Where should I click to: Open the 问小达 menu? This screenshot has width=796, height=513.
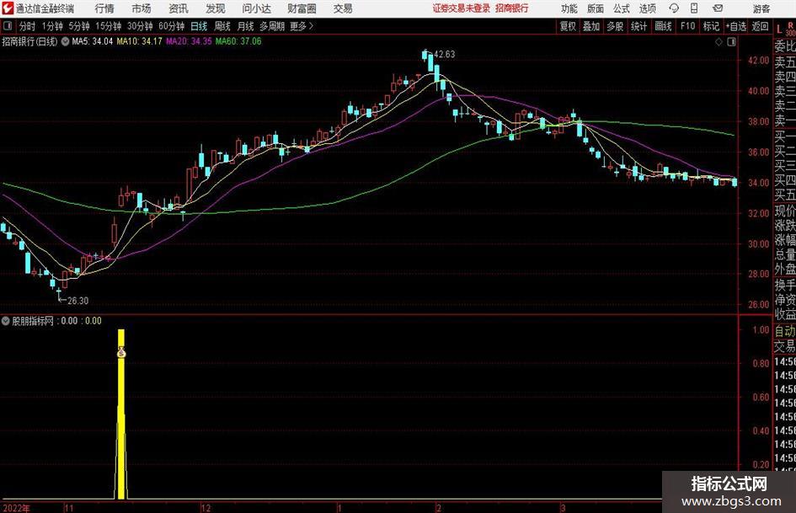256,8
